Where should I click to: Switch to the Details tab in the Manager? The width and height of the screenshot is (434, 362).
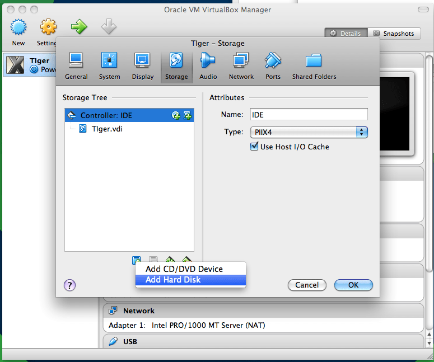[346, 34]
